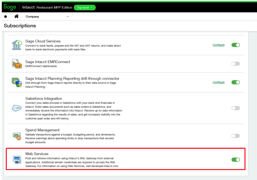Open Configure link for Sage Cloud Services
This screenshot has width=257, height=180.
coord(218,45)
